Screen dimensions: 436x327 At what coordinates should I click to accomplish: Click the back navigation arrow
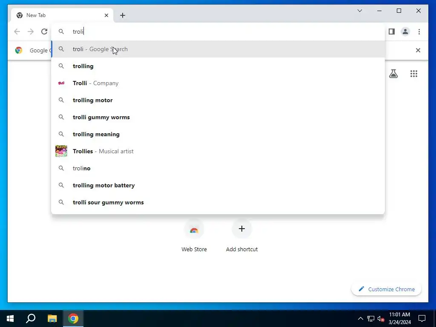tap(17, 32)
